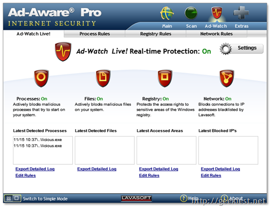Screen dimensions: 270x206
Task: Toggle Files protection On status
Action: (x=99, y=99)
